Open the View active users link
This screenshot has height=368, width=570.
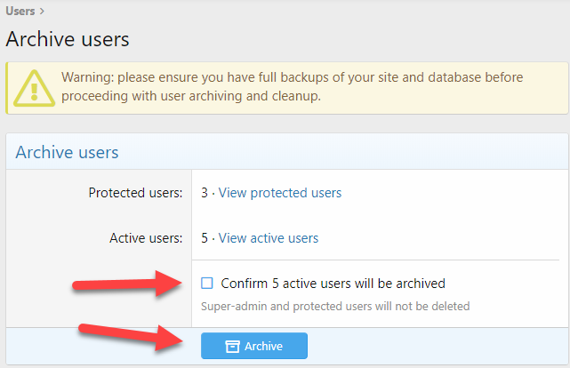[269, 238]
